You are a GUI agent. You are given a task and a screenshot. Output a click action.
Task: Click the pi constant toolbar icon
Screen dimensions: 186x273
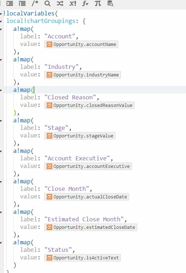pos(98,4)
